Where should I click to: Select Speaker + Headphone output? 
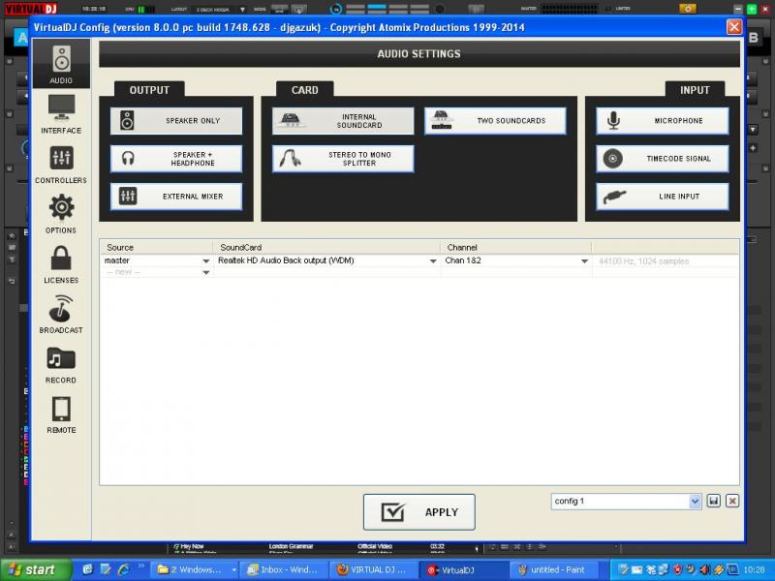[176, 159]
